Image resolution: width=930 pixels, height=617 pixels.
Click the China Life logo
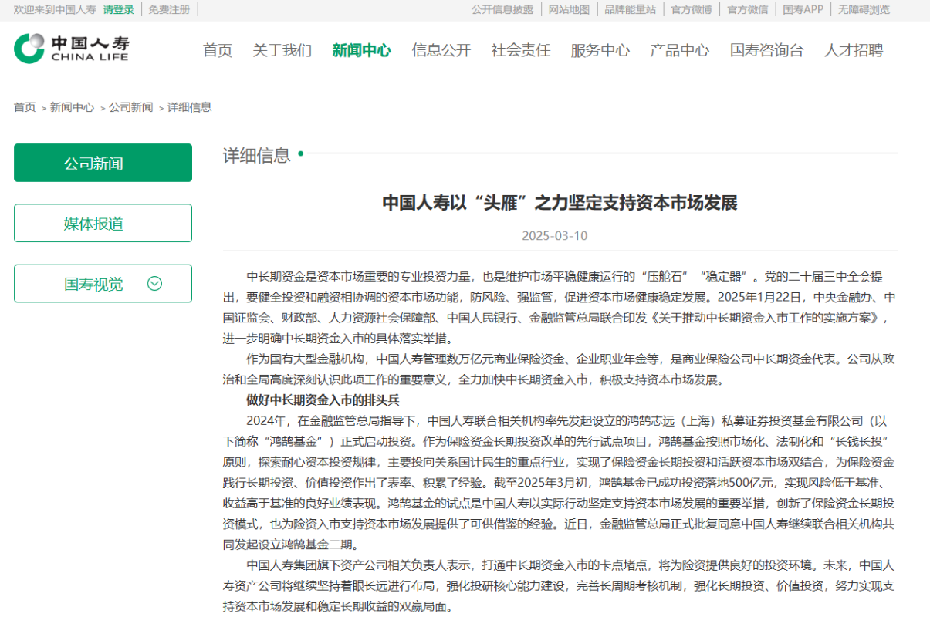click(x=71, y=48)
